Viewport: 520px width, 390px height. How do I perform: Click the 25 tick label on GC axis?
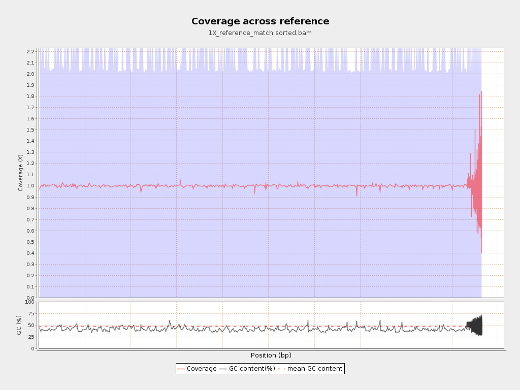31,337
